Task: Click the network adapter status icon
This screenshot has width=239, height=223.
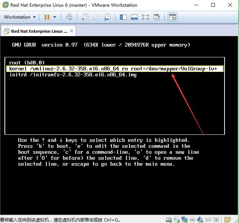Action: 184,220
